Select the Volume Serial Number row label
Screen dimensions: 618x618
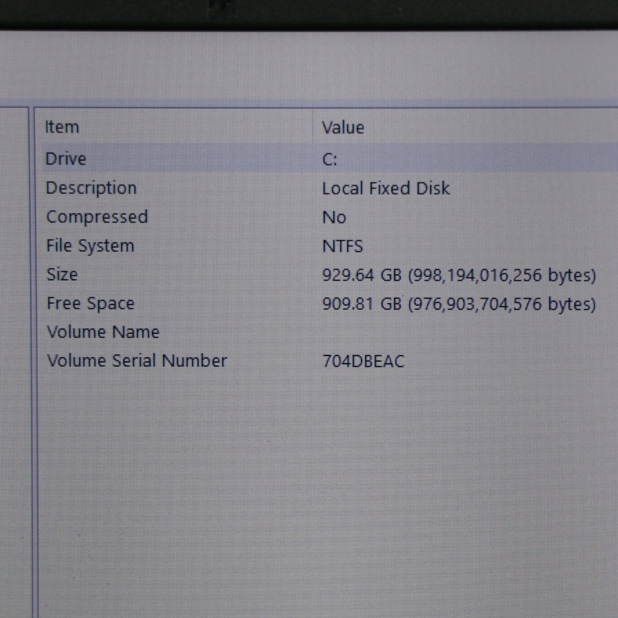click(x=137, y=361)
